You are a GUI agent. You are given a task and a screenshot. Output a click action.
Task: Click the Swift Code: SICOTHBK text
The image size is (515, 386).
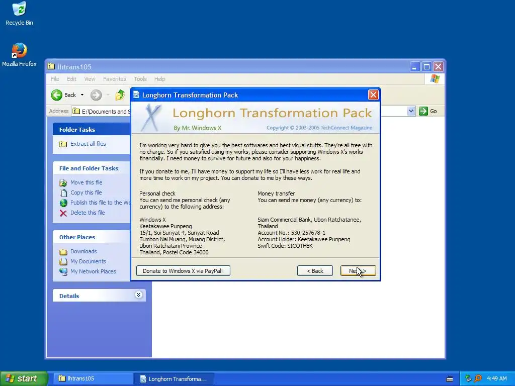285,246
